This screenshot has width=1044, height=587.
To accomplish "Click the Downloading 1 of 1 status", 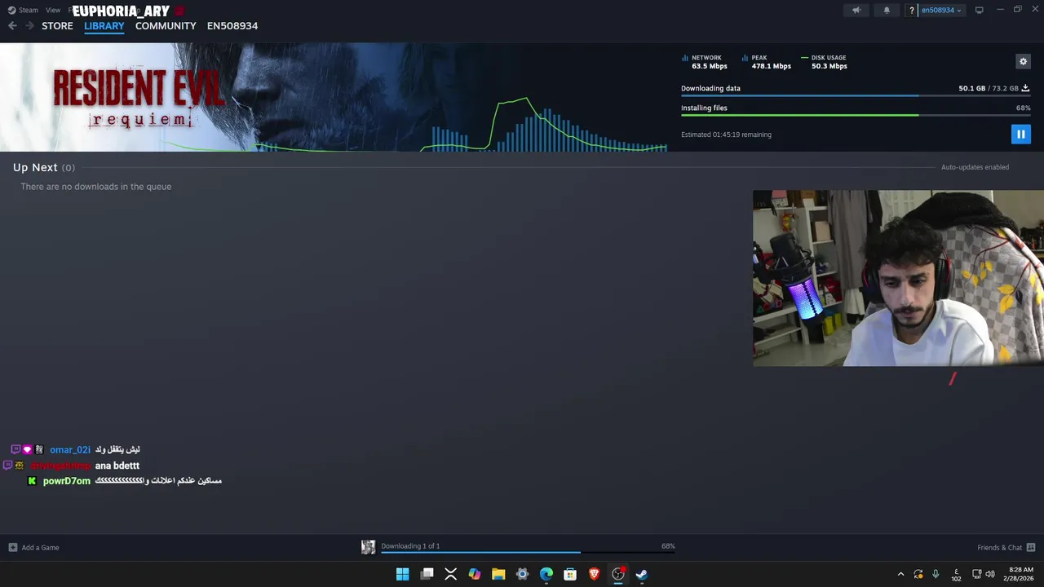I will 410,546.
